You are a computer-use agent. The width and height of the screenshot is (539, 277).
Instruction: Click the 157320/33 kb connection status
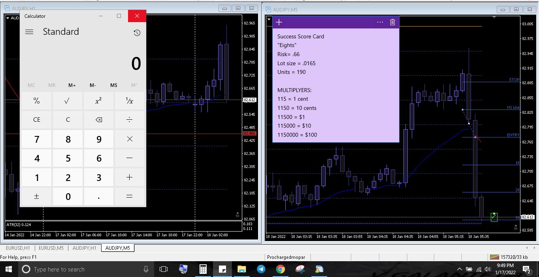(509, 257)
